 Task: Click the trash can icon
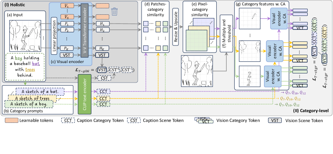pos(114,12)
